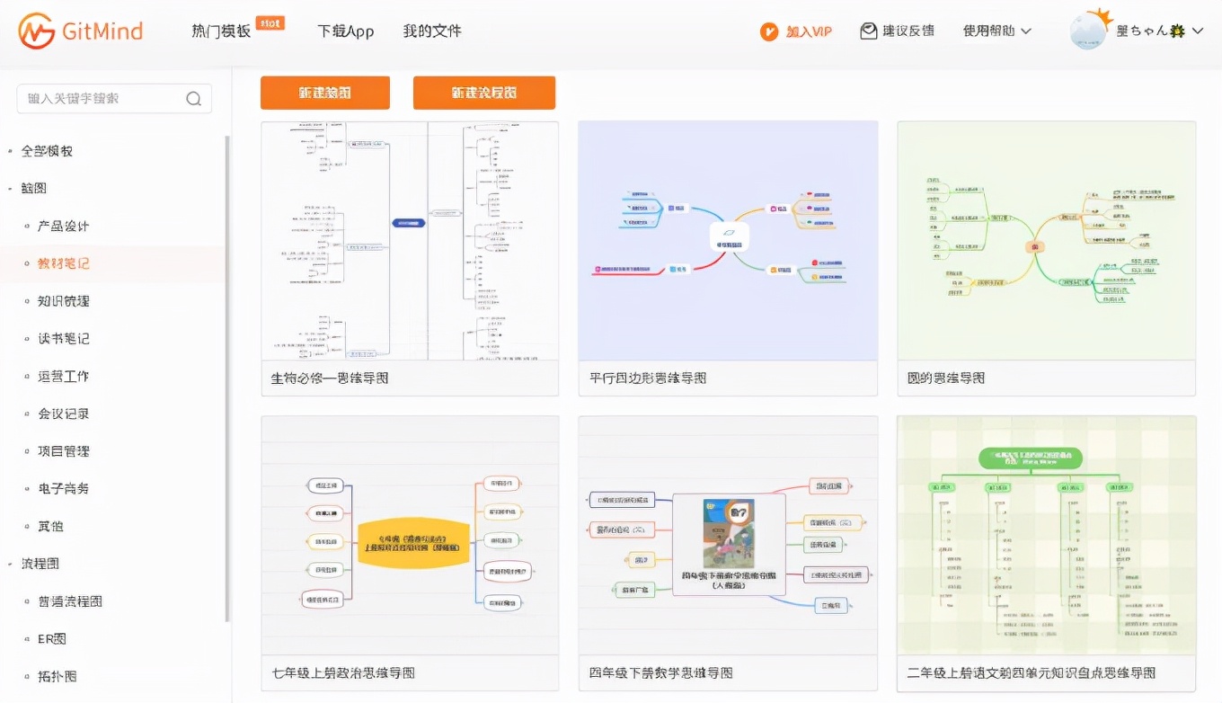Open the user account dropdown menu
This screenshot has width=1222, height=703.
click(x=1136, y=30)
